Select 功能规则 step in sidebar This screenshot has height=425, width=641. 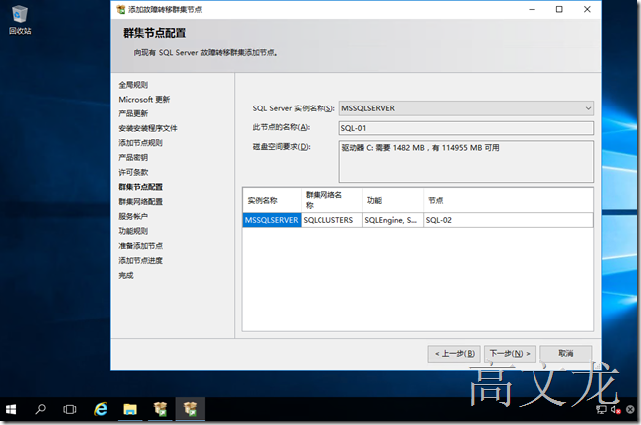[x=133, y=231]
